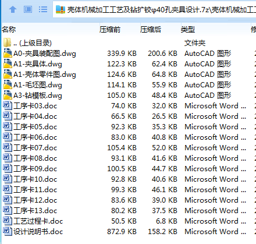
Task: Switch to the large icon view
Action: [28, 9]
